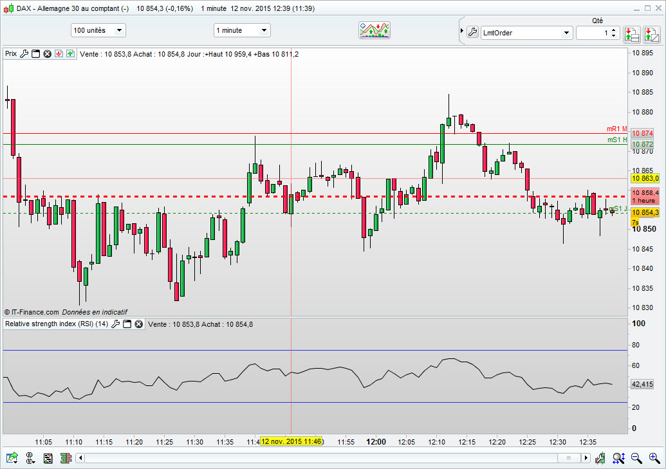Close the DAX chart window
Viewport: 666px width, 469px height.
coord(659,8)
